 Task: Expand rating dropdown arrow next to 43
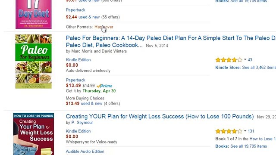click(245, 60)
